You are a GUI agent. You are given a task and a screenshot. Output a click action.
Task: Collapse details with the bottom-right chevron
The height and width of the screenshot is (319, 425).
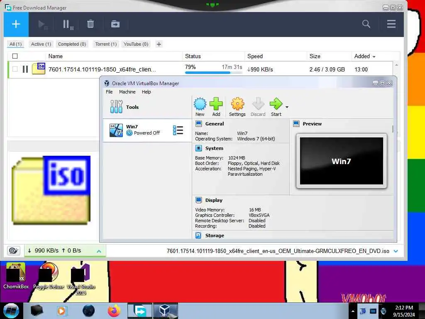point(396,251)
